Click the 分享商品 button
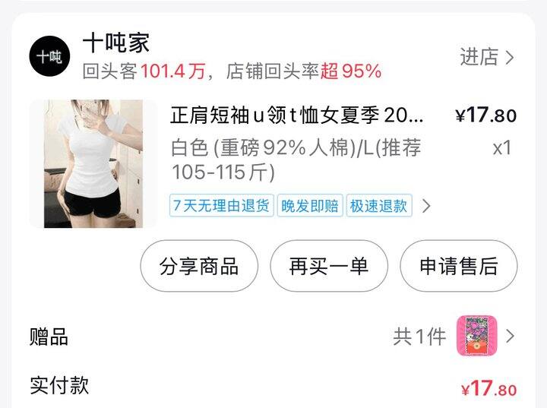The image size is (547, 408). coord(199,266)
